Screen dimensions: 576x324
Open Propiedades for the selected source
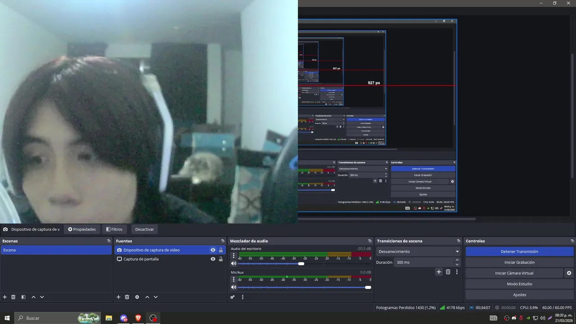82,229
